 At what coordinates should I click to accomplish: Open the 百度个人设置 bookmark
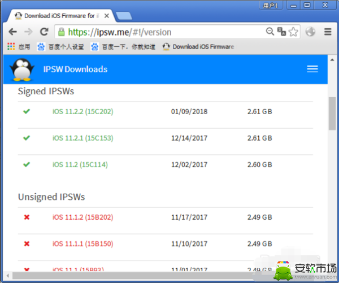point(60,47)
